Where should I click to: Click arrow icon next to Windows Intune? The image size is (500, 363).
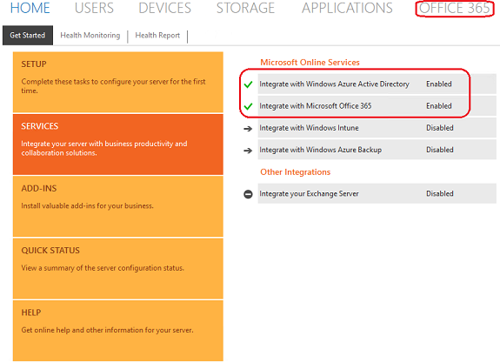pos(248,128)
